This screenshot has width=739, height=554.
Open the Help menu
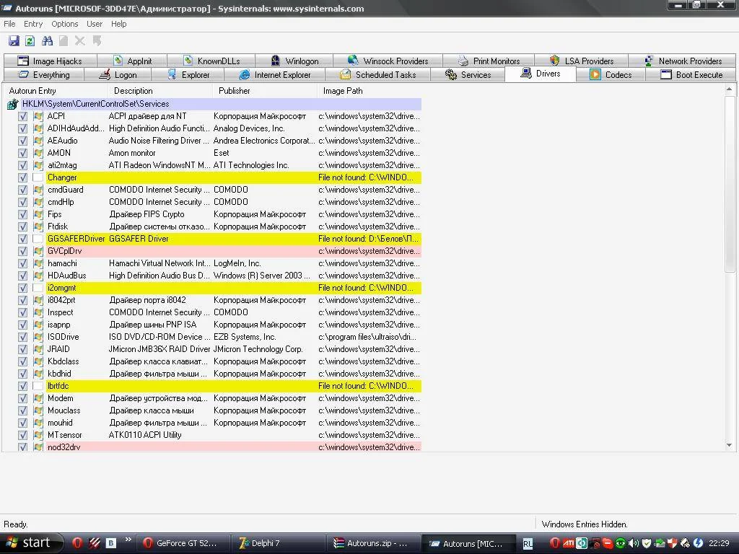click(119, 24)
